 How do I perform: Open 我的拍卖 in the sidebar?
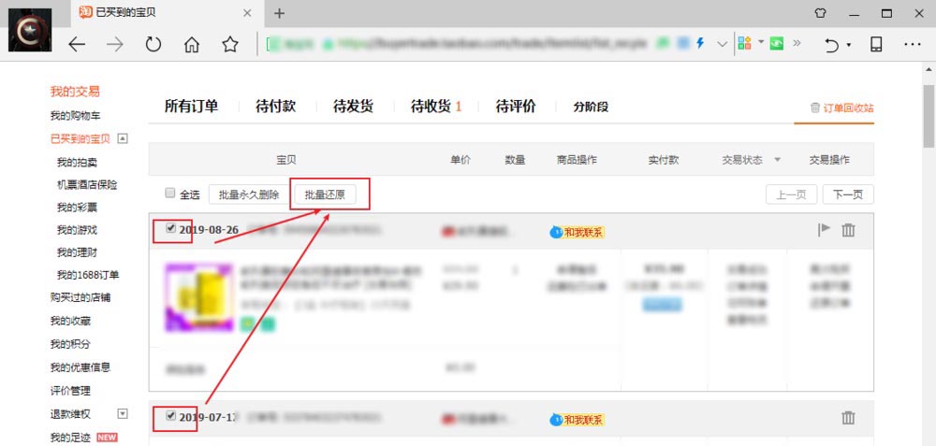click(77, 162)
